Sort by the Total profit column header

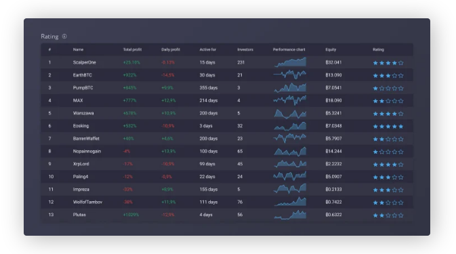point(132,49)
